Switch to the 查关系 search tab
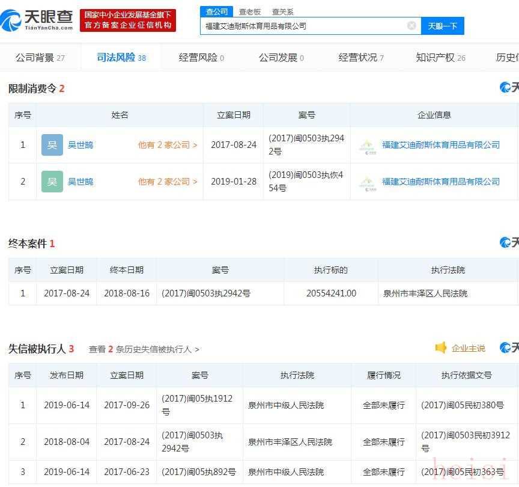This screenshot has height=487, width=519. point(282,11)
